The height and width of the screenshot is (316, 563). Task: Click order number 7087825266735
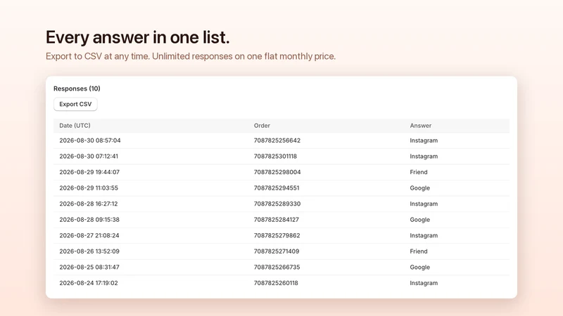(x=277, y=267)
